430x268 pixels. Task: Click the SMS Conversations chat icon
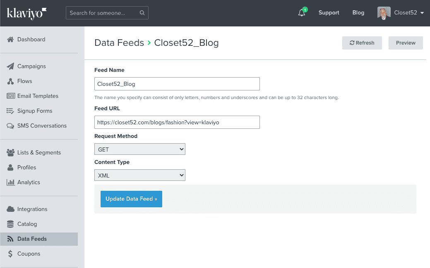pyautogui.click(x=11, y=126)
